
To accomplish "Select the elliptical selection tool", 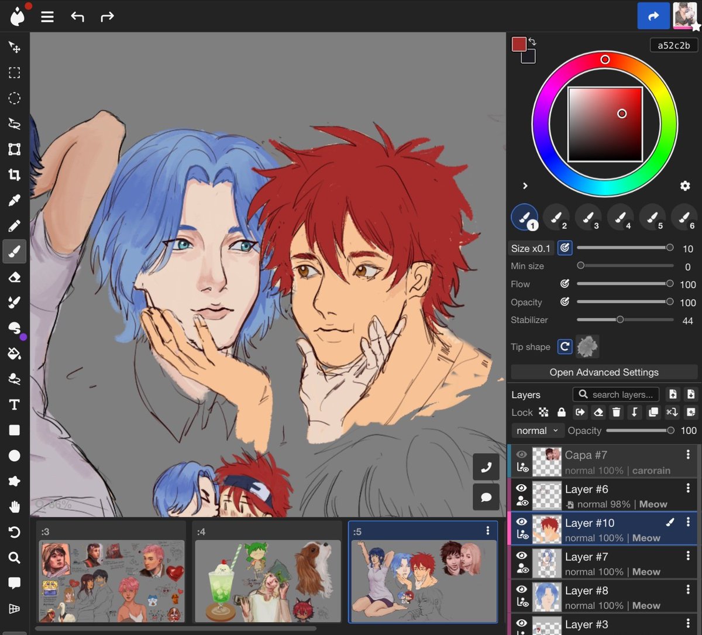I will point(15,98).
